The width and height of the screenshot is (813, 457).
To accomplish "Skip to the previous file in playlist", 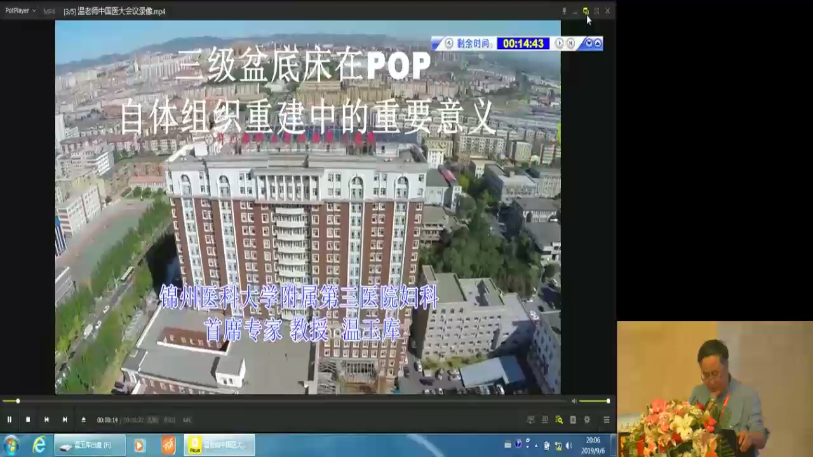I will tap(46, 420).
